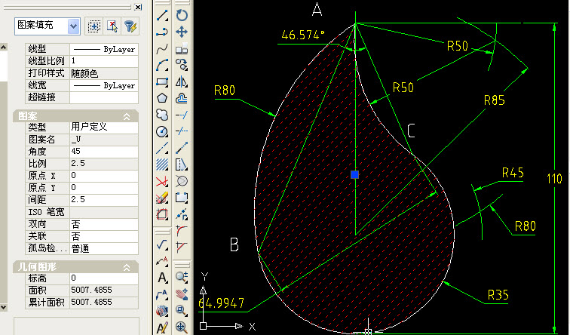Click the Pan hand icon
The width and height of the screenshot is (570, 335).
182,294
